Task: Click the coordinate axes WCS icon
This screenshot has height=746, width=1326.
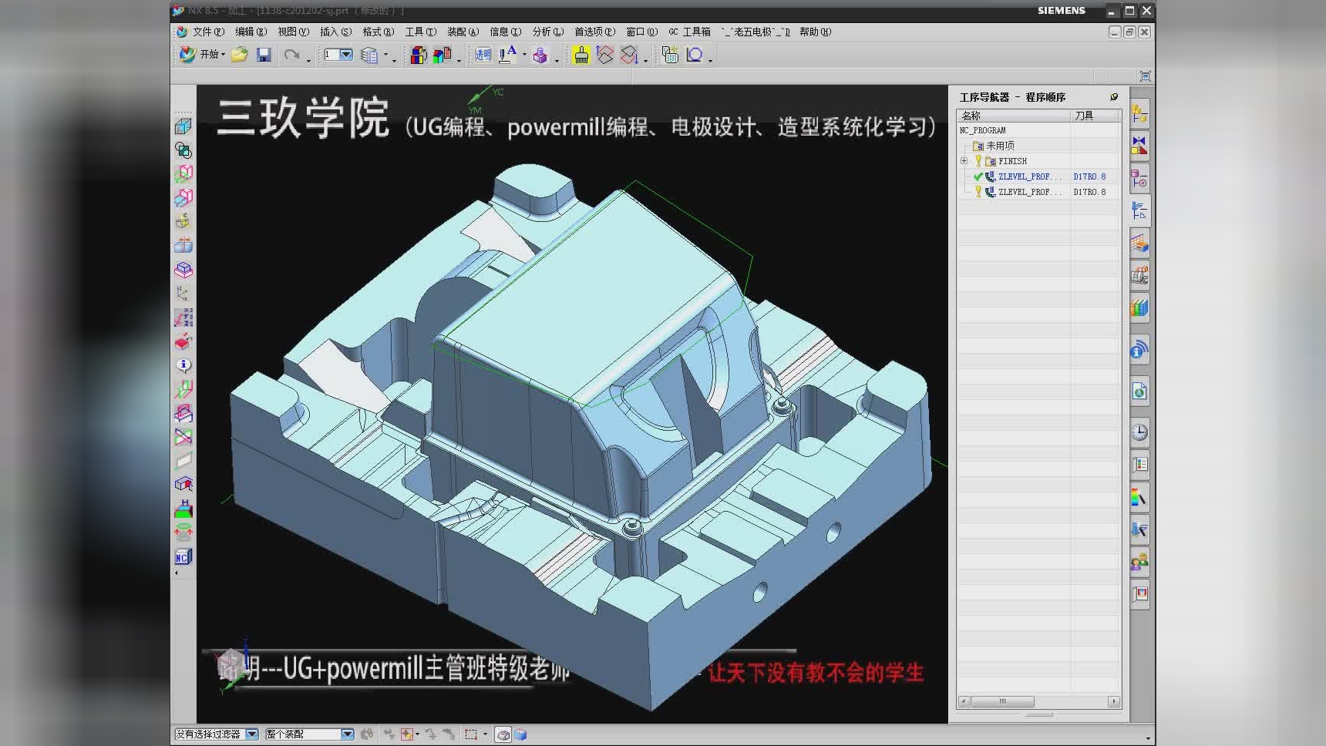Action: [x=183, y=294]
